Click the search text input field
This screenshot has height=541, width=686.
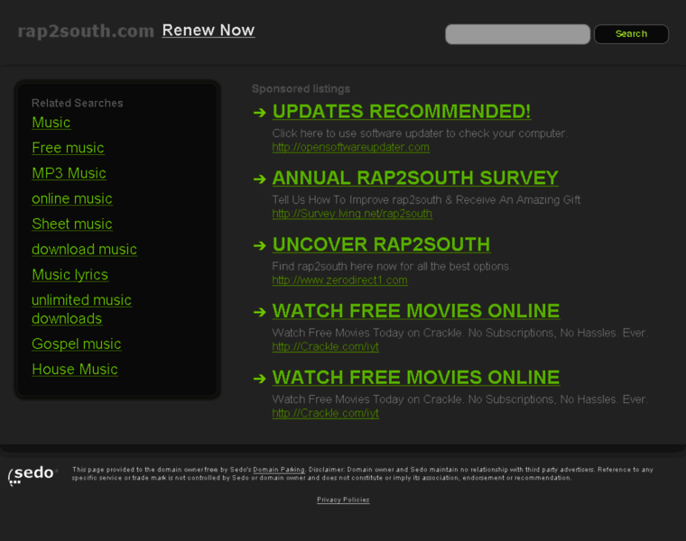[x=517, y=34]
